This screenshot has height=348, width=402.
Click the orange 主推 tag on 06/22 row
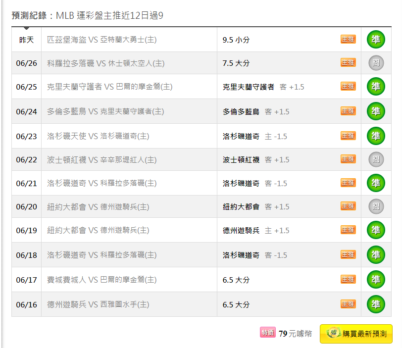(x=348, y=159)
